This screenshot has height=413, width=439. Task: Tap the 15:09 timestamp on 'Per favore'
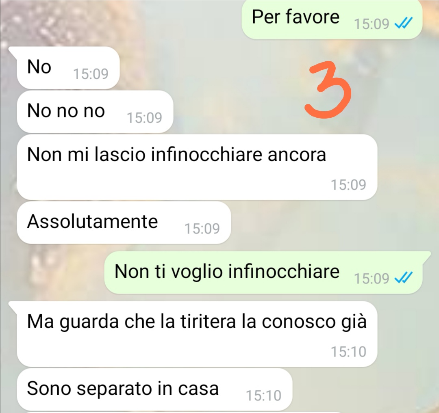click(372, 24)
